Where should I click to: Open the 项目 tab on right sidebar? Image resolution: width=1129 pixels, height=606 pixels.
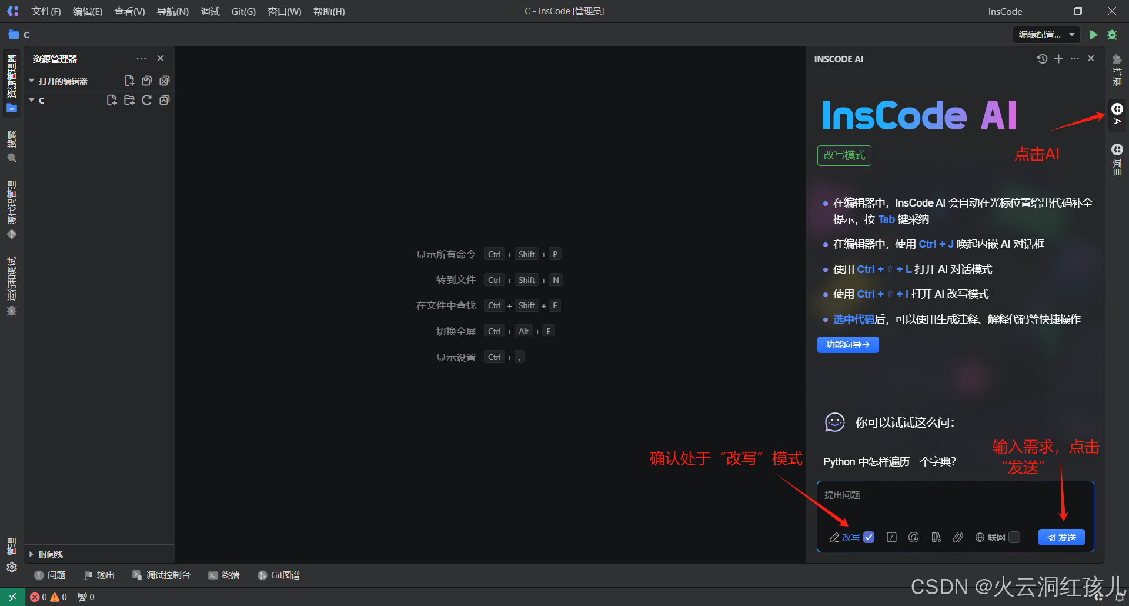[x=1117, y=159]
